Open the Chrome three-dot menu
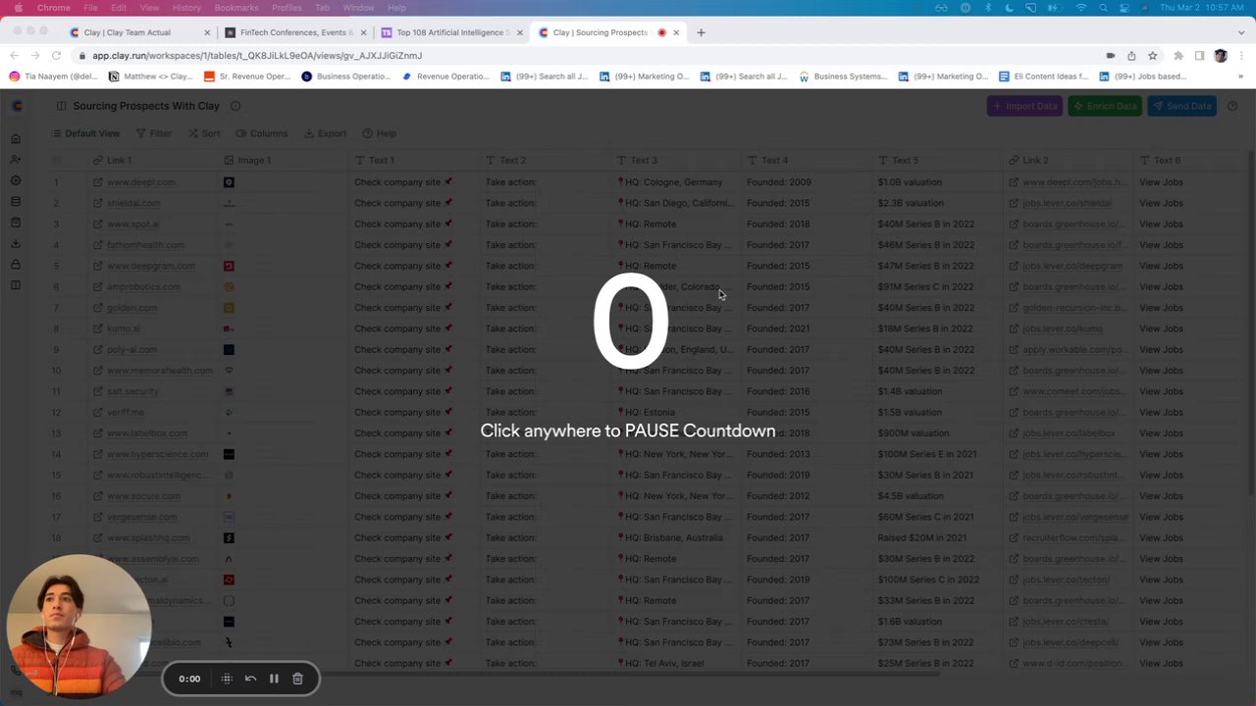 point(1240,56)
